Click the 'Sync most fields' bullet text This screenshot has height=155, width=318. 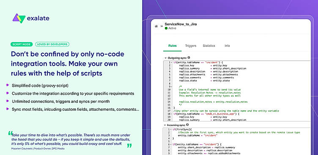[75, 109]
